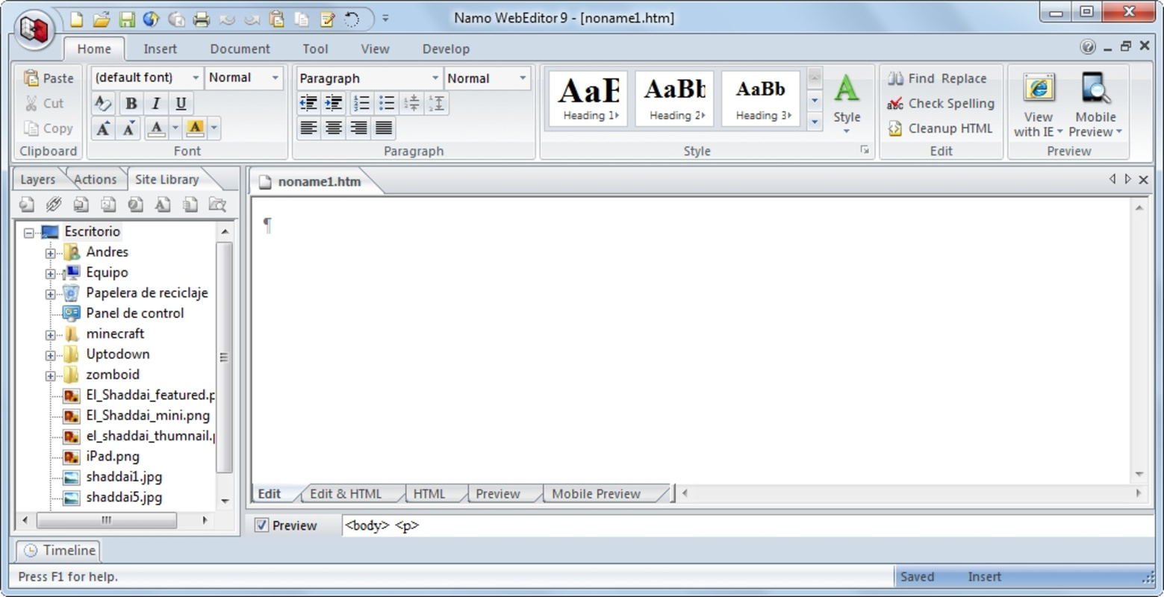Open the Develop ribbon tab
This screenshot has height=597, width=1164.
[446, 49]
